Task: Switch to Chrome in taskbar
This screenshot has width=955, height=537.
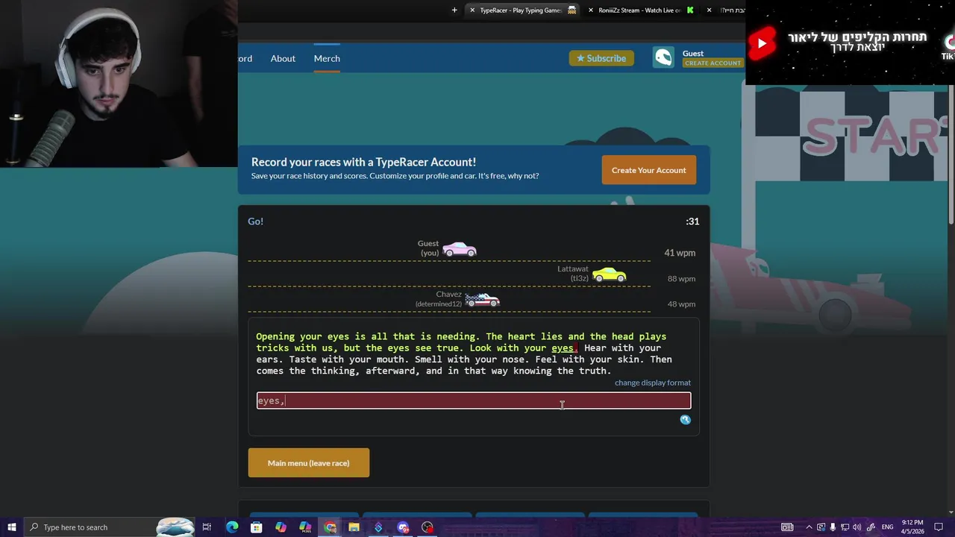Action: pos(330,527)
